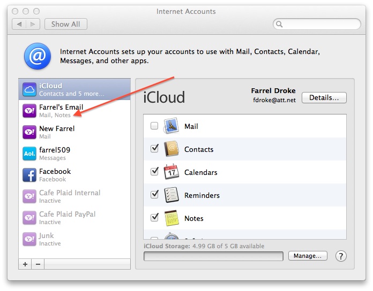This screenshot has width=373, height=291.
Task: Click the iCloud storage usage bar
Action: tap(213, 256)
